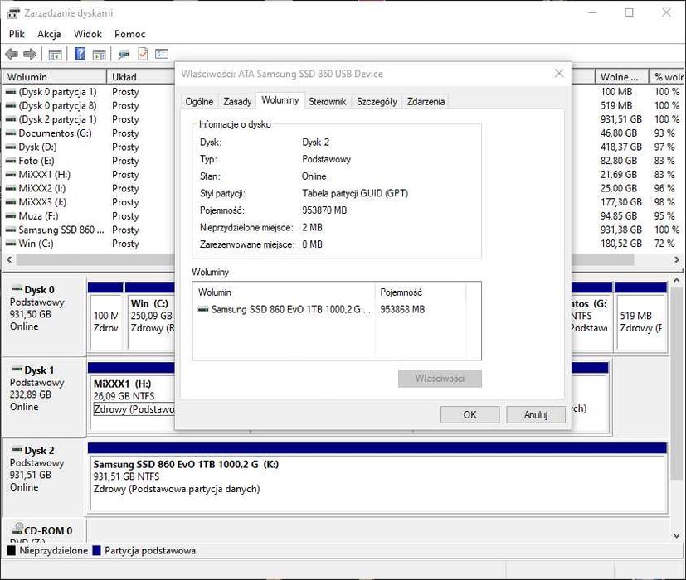Select the Foto (E:) volume row

pyautogui.click(x=36, y=161)
